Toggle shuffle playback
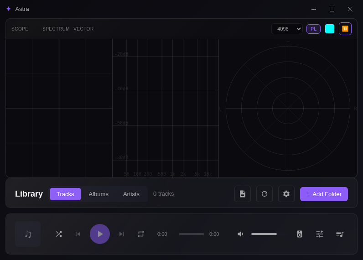 [59, 234]
